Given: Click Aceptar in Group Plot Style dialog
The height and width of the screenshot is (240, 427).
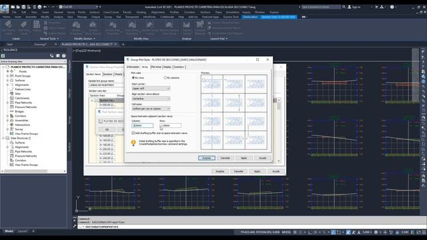Looking at the screenshot, I should pyautogui.click(x=207, y=158).
